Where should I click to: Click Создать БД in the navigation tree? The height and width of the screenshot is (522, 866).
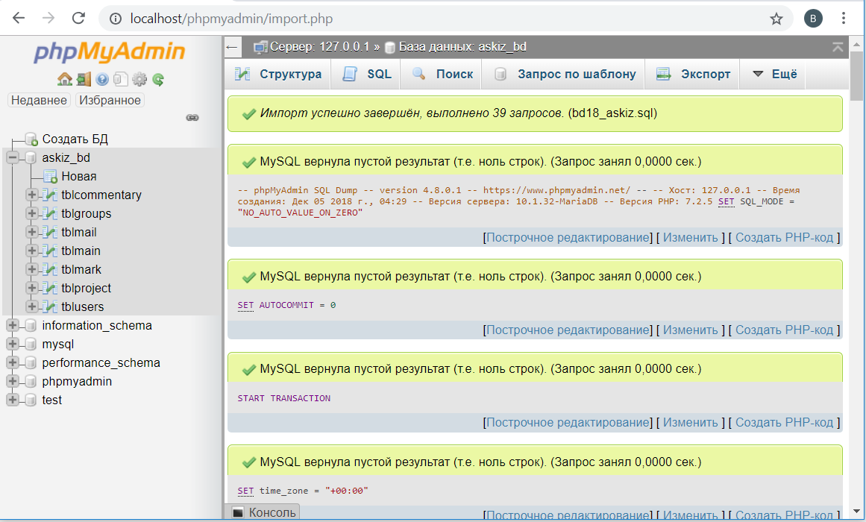click(75, 139)
